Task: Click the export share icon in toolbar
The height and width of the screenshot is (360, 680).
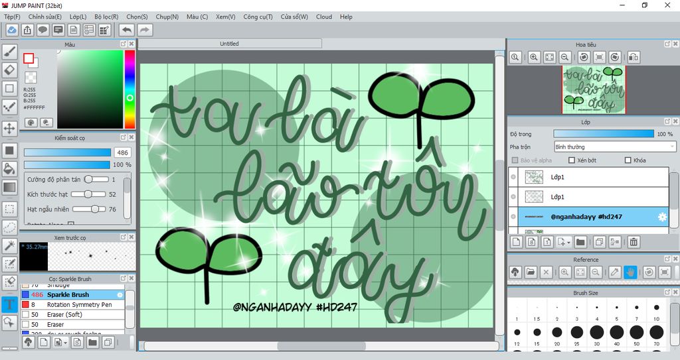Action: (x=27, y=30)
